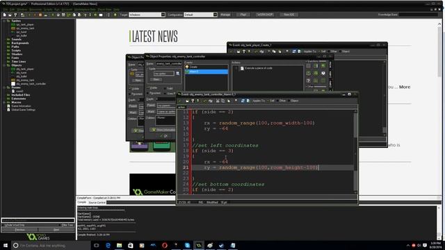This screenshot has width=445, height=250.
Task: Click the Execute a piece of code action
Action: 256,68
